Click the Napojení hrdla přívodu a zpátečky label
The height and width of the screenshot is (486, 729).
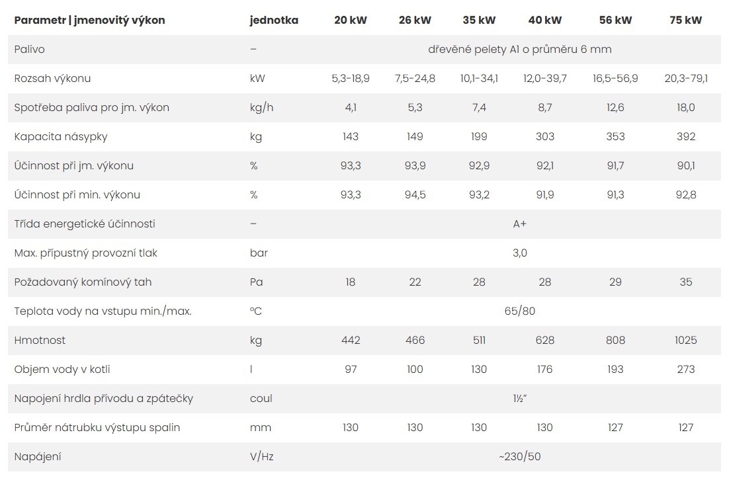(103, 399)
